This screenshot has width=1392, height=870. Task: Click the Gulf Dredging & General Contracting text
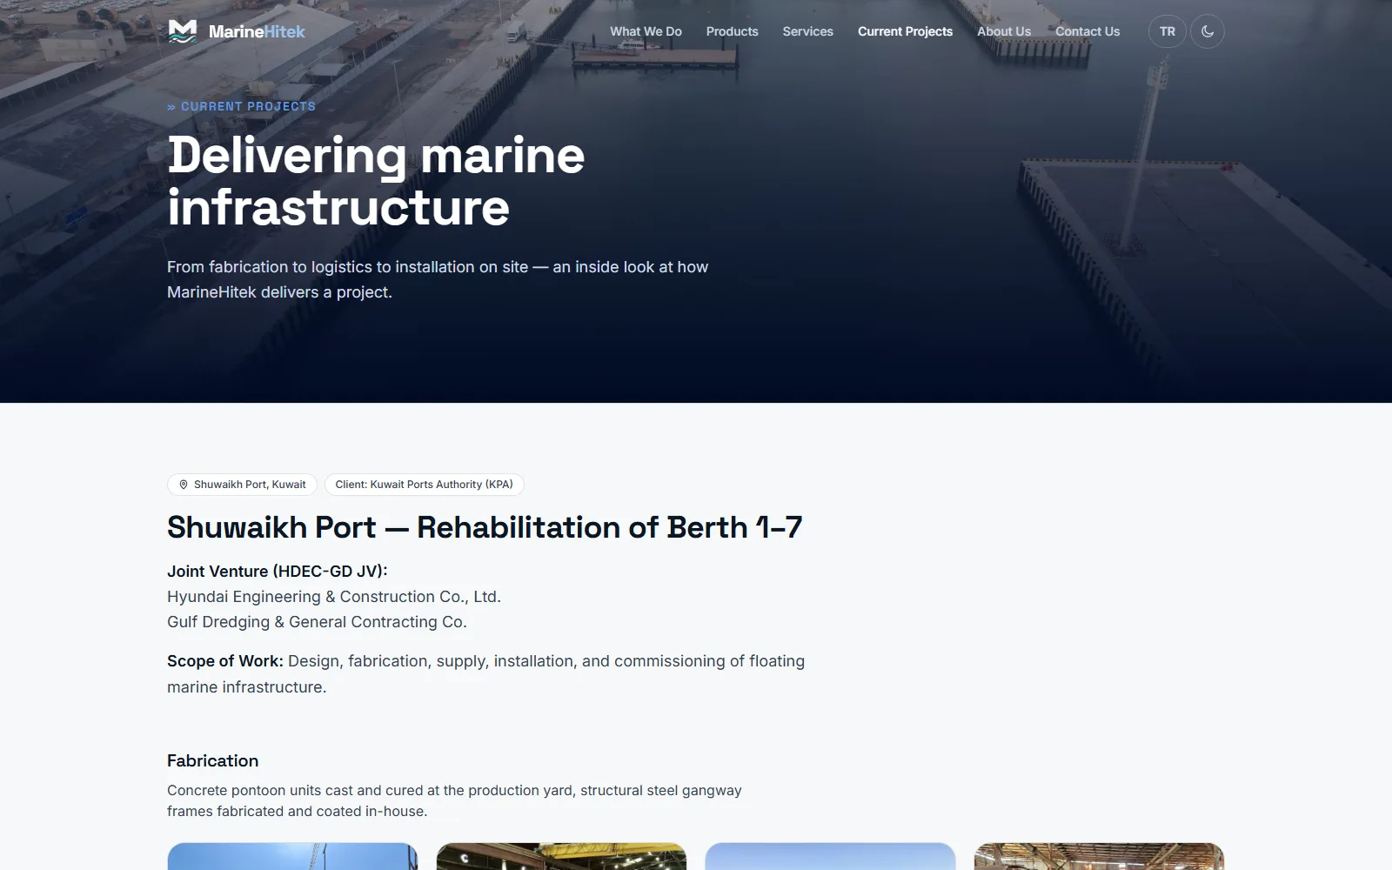(x=318, y=622)
